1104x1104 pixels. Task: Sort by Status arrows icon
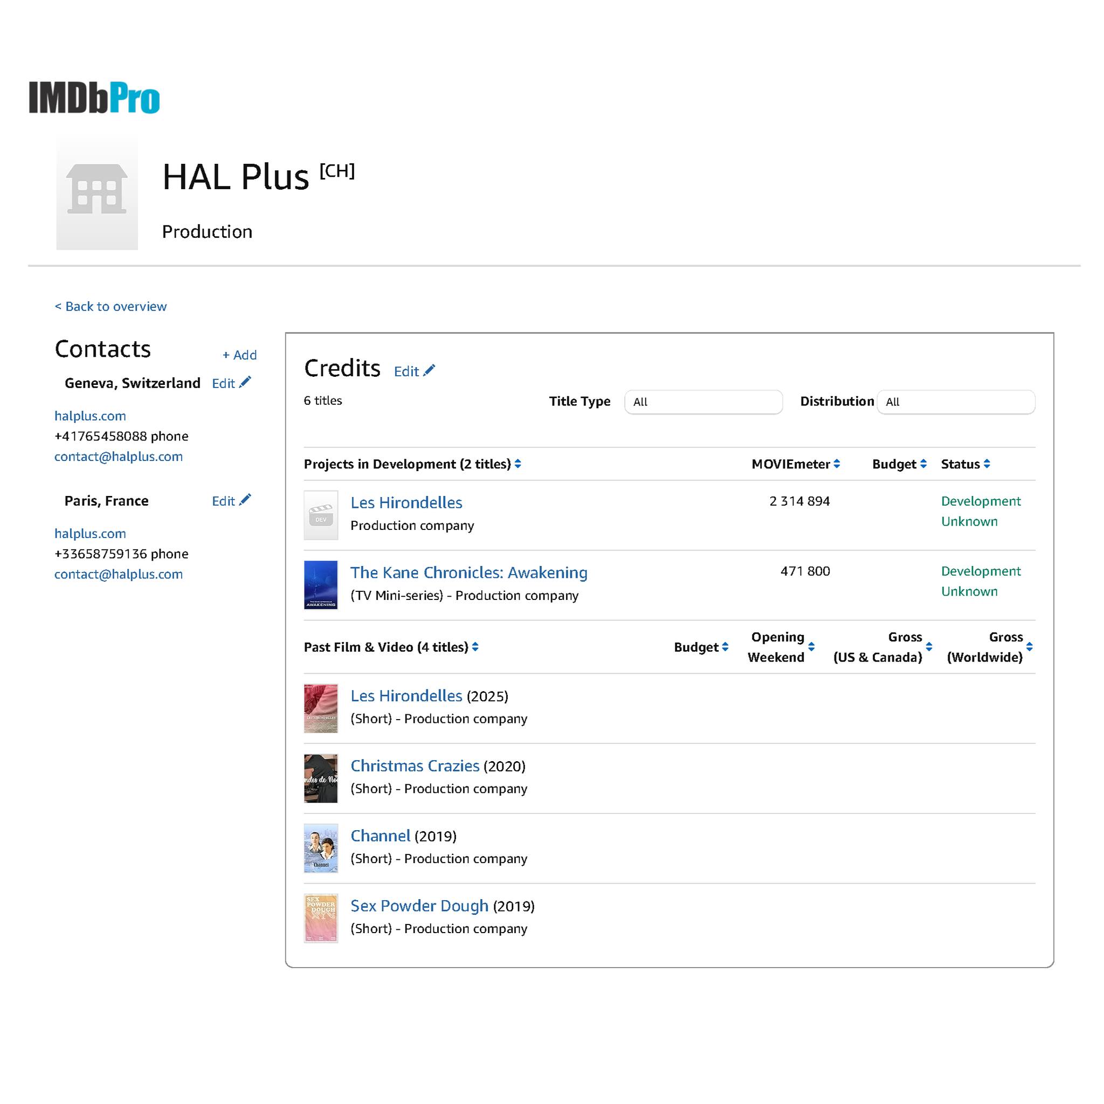pos(987,464)
